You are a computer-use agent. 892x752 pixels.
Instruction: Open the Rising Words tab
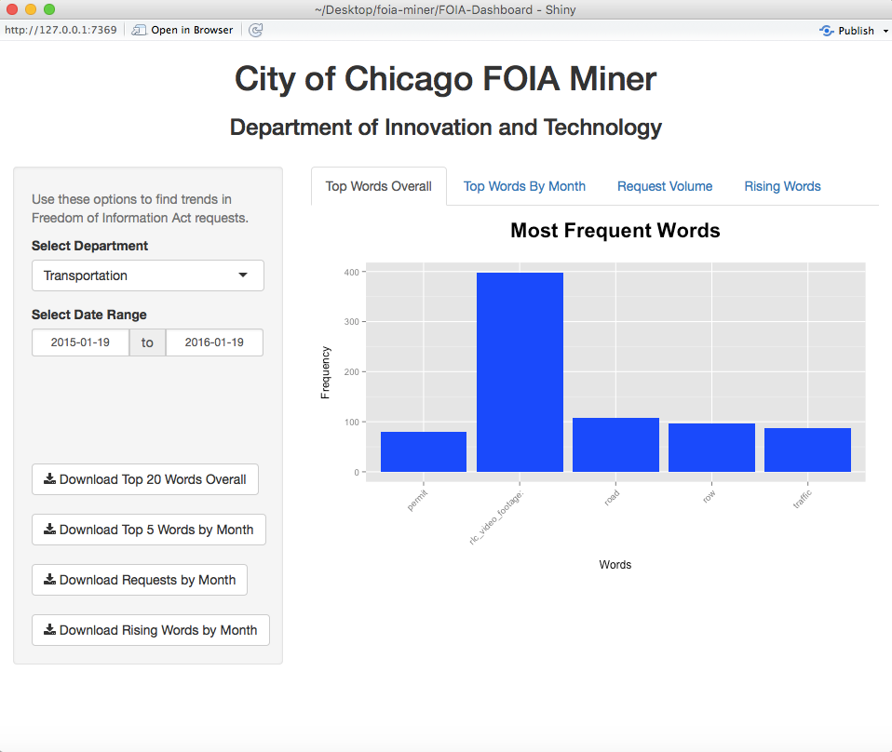pyautogui.click(x=782, y=186)
